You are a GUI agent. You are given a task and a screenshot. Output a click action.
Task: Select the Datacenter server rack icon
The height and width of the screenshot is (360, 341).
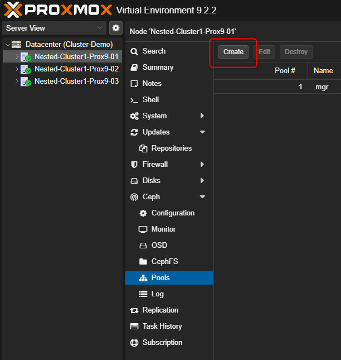point(16,44)
